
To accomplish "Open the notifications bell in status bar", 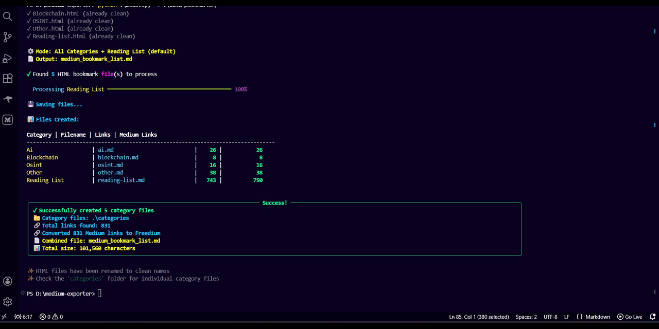I will point(652,317).
